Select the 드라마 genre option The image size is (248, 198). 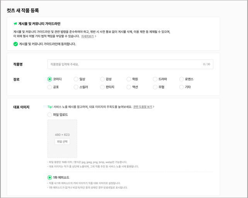coord(155,79)
